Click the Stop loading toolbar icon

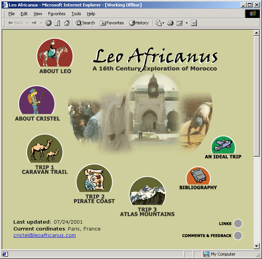[48, 23]
